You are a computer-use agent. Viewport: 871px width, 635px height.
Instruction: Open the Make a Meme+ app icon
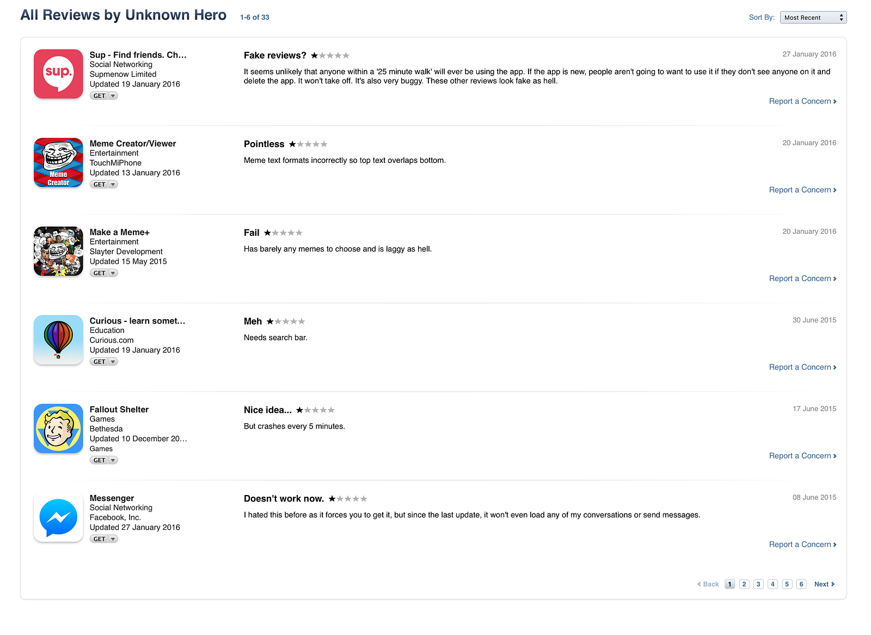(58, 252)
